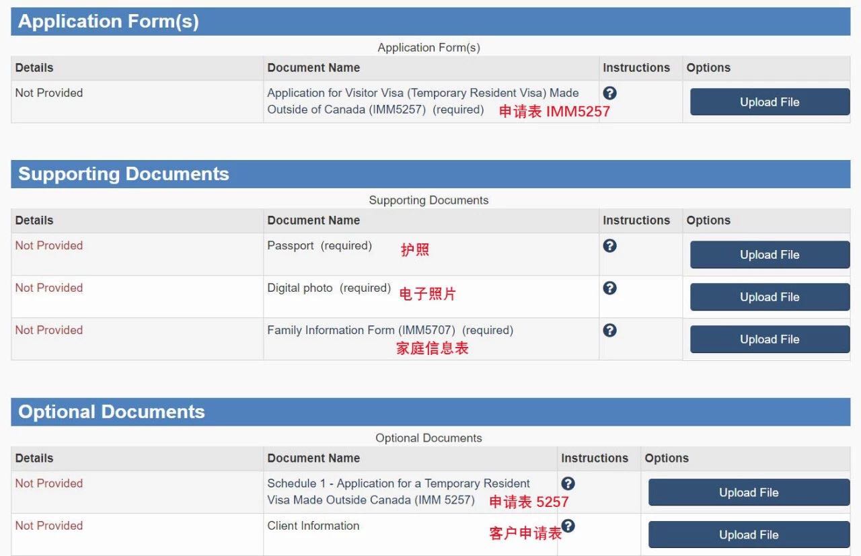
Task: Click the Passport (required) document name
Action: 320,246
